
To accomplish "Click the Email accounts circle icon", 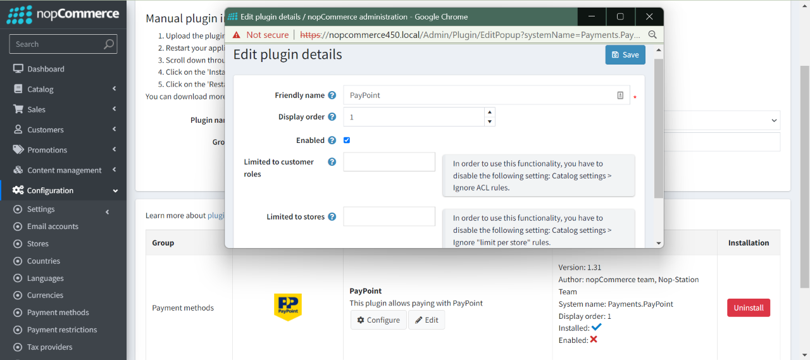I will pos(18,227).
